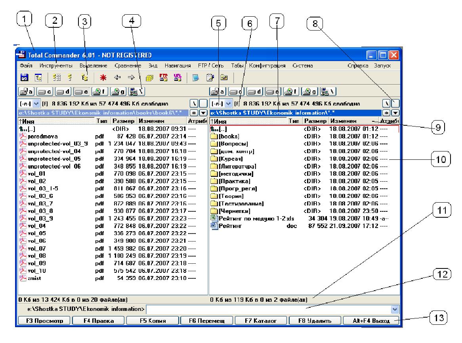The image size is (462, 343).
Task: Open the Выделение menu
Action: 94,65
